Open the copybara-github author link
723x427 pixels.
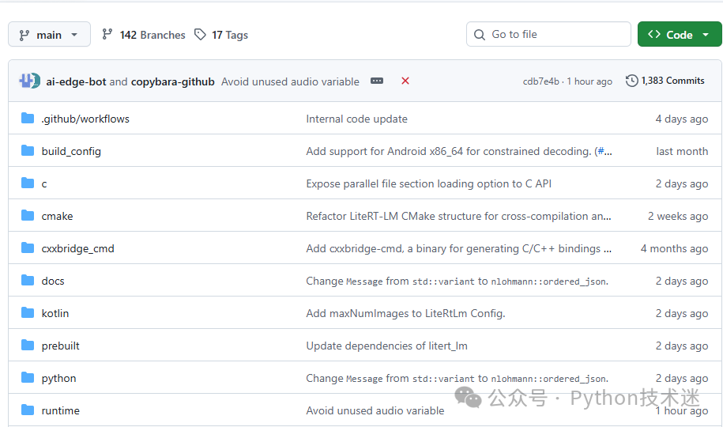pos(173,81)
